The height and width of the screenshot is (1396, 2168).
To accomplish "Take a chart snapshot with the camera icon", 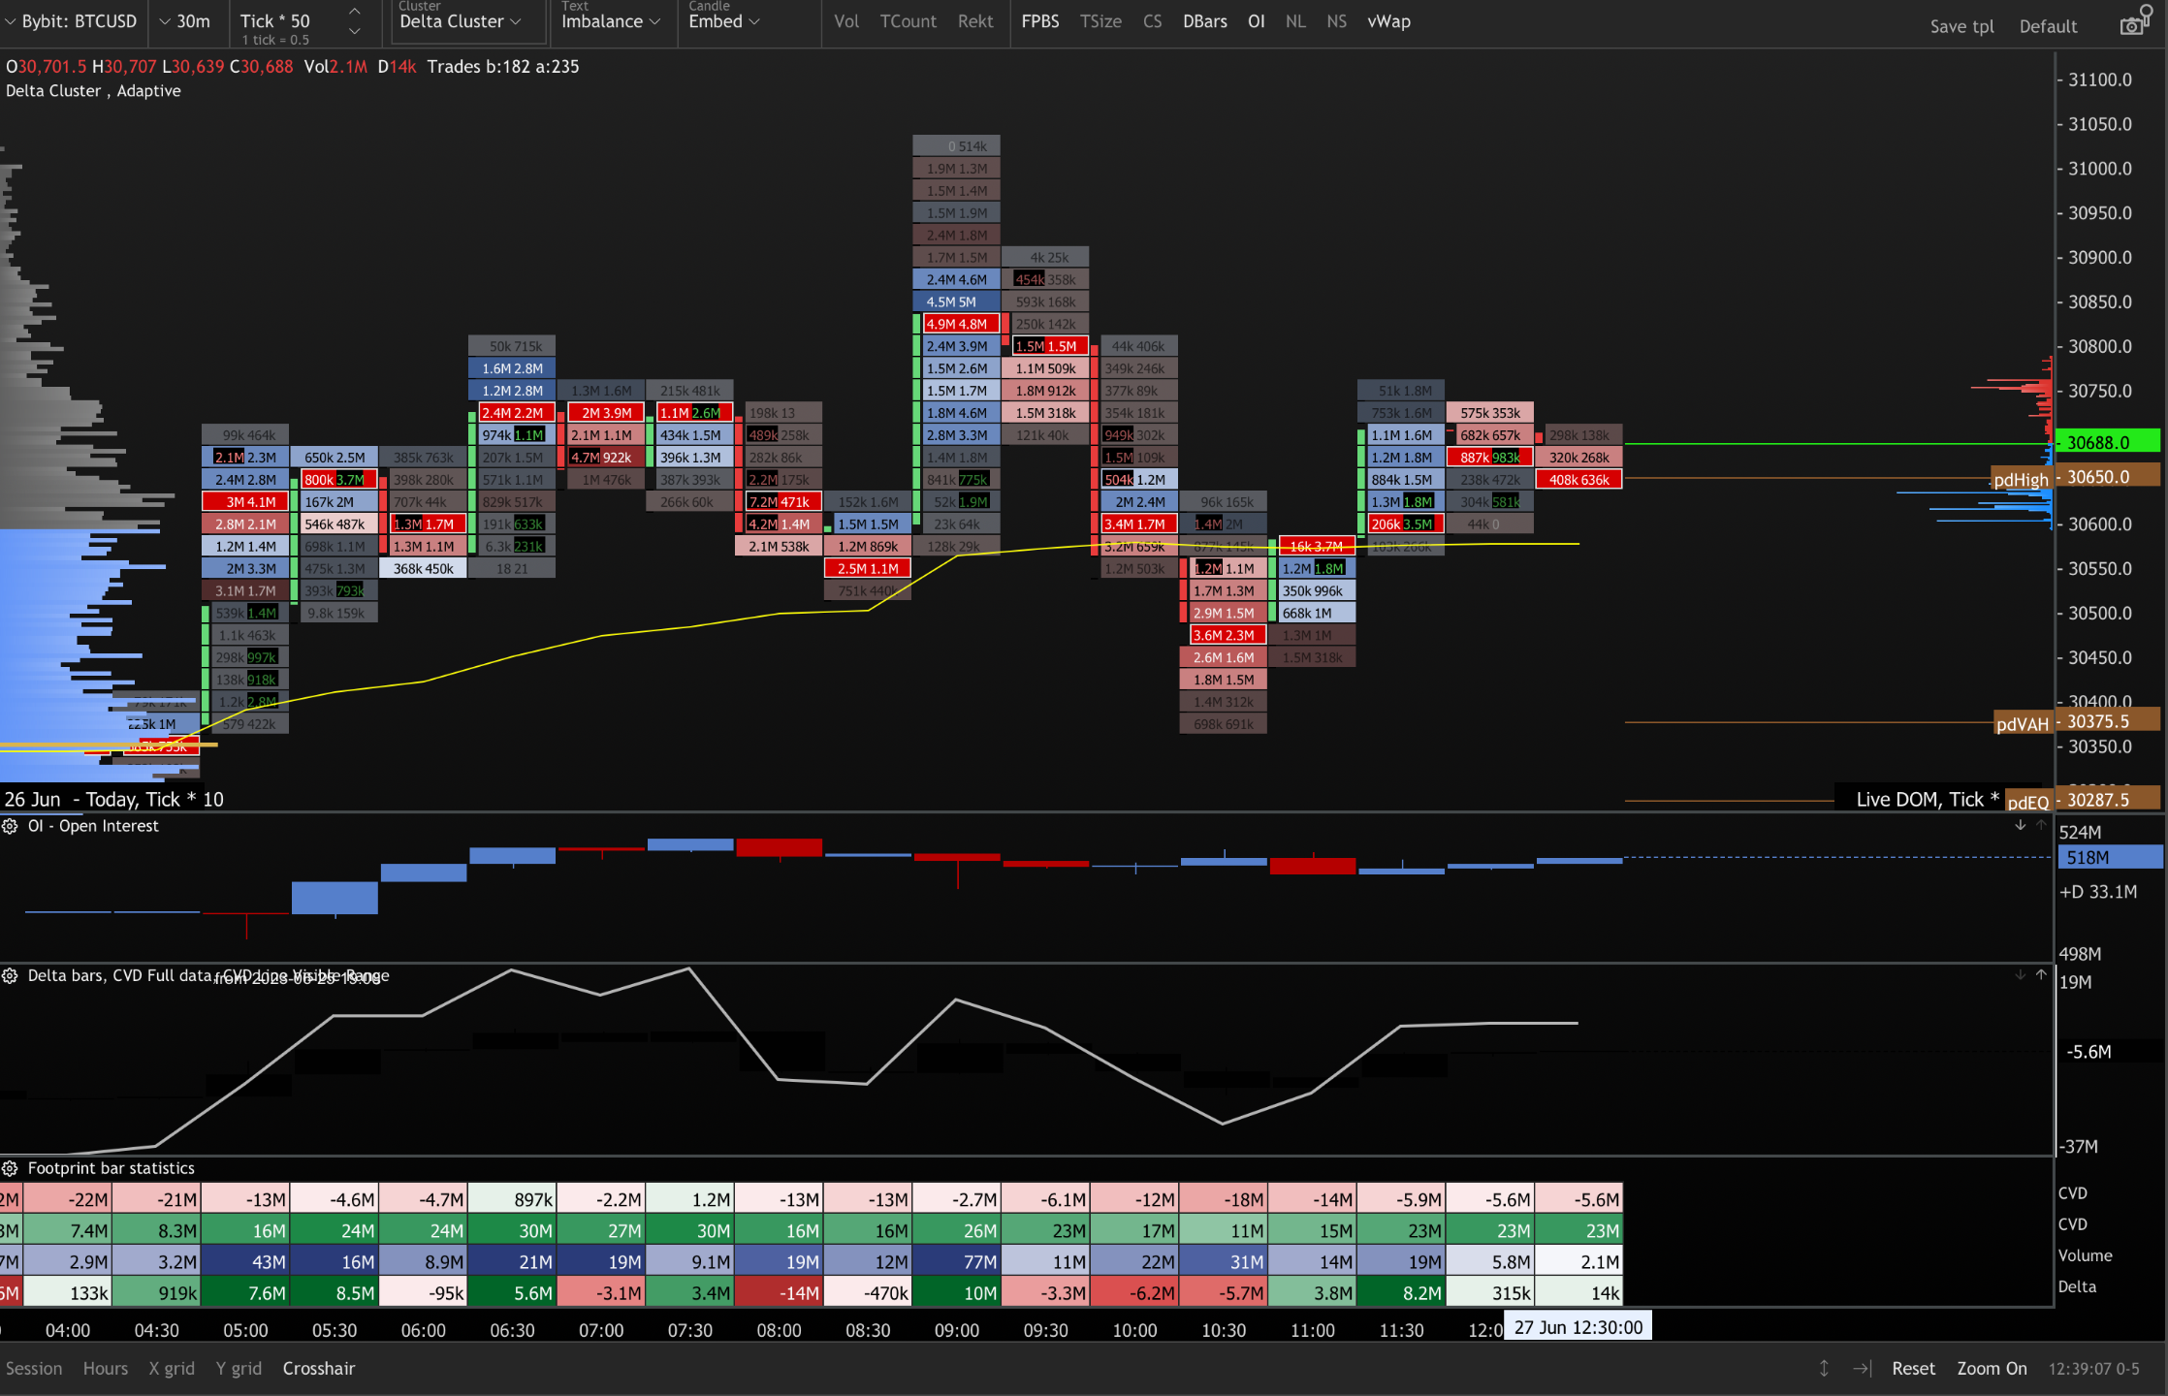I will pyautogui.click(x=2134, y=21).
